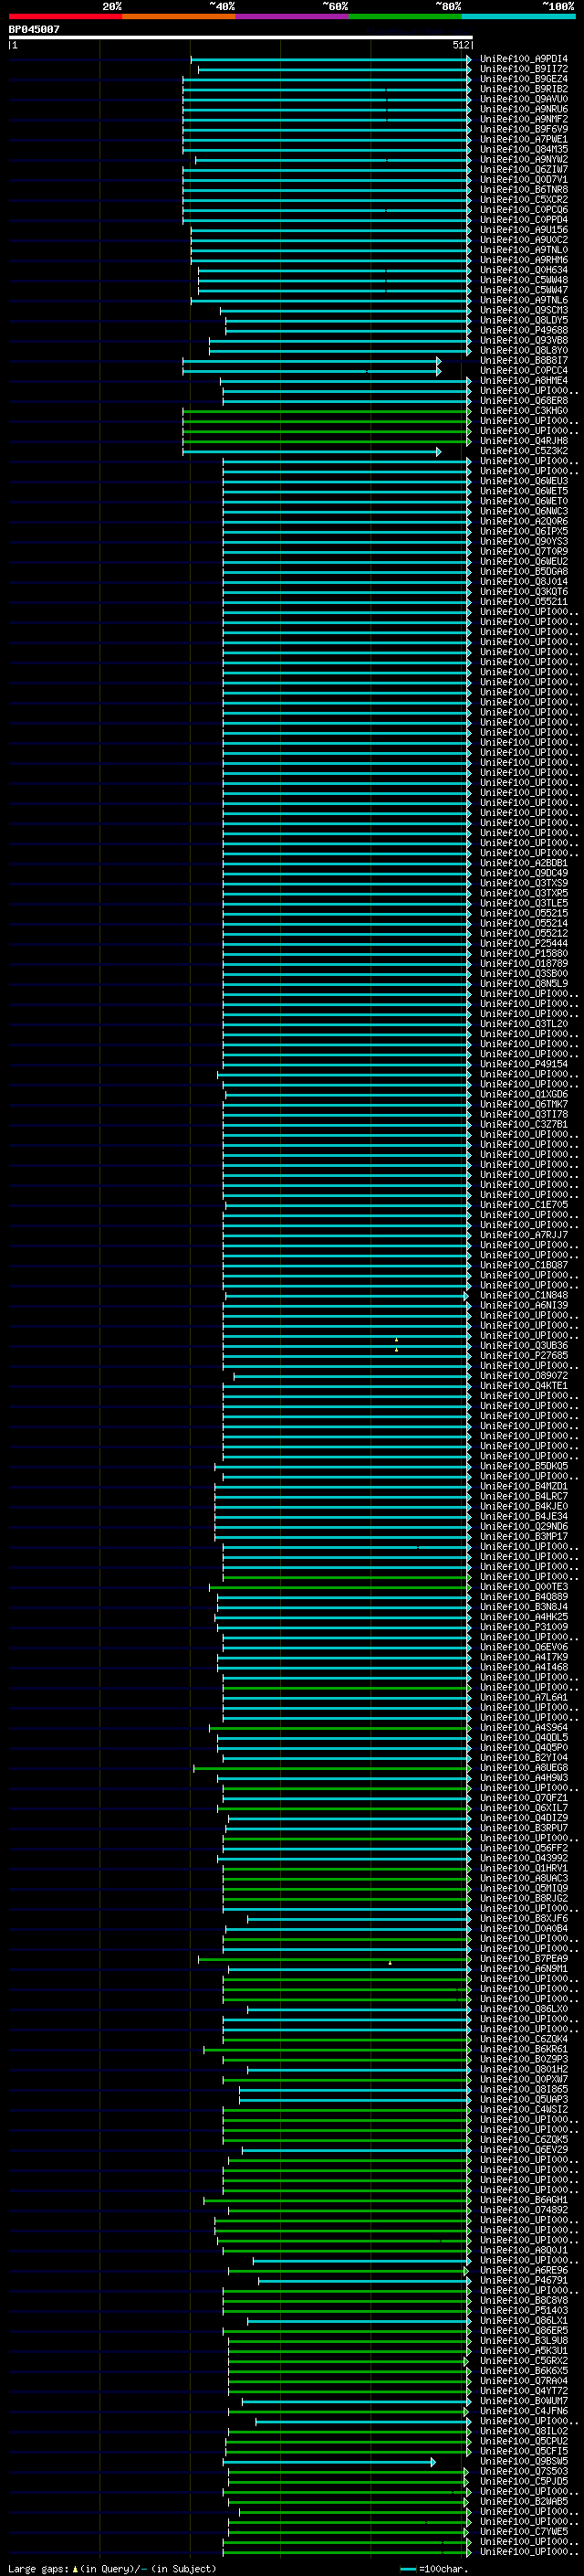Open hit UniRef100_C1N848
The height and width of the screenshot is (2576, 584).
(524, 1295)
